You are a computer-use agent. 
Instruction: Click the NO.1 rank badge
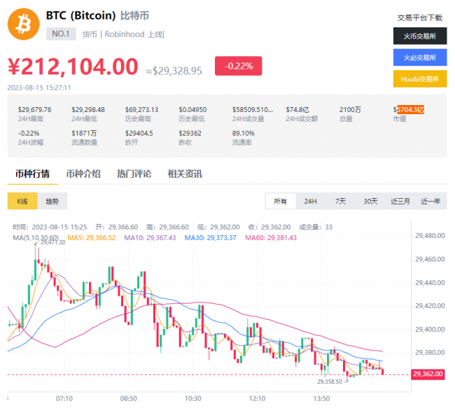(x=61, y=34)
